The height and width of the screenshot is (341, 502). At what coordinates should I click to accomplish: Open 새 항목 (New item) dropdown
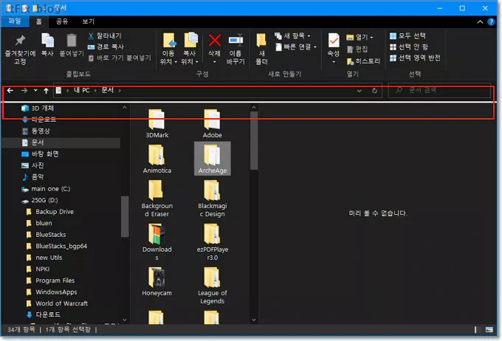click(x=293, y=36)
